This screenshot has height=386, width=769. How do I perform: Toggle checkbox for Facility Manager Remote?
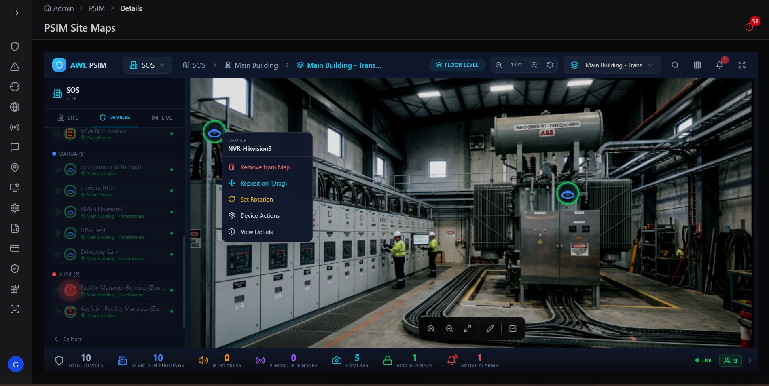coord(57,290)
